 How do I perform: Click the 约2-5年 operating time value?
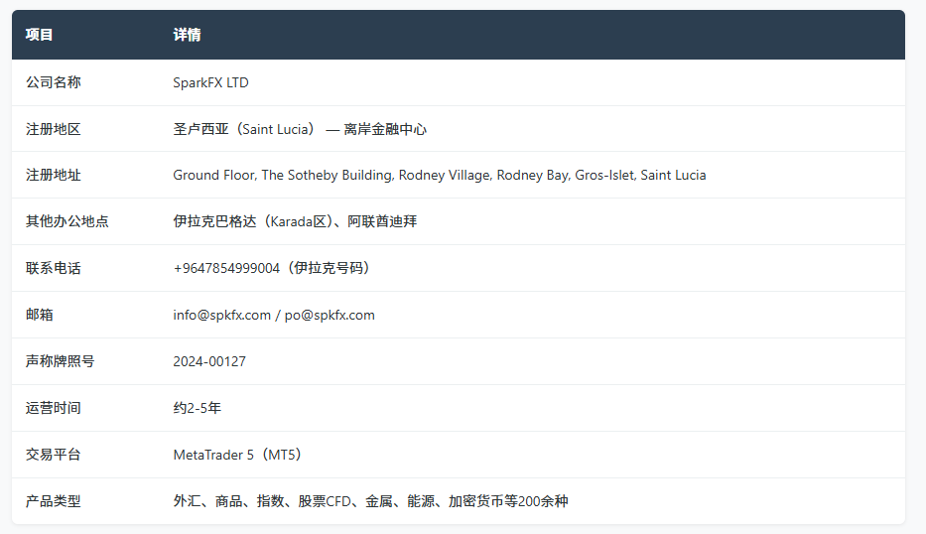pyautogui.click(x=198, y=408)
